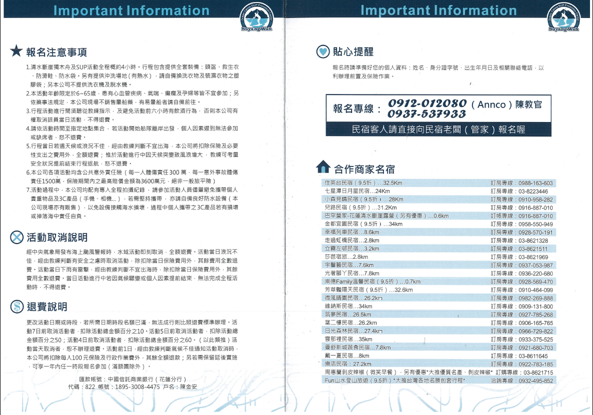Click the left page's Important Information title
Image resolution: width=593 pixels, height=415 pixels.
(x=131, y=10)
